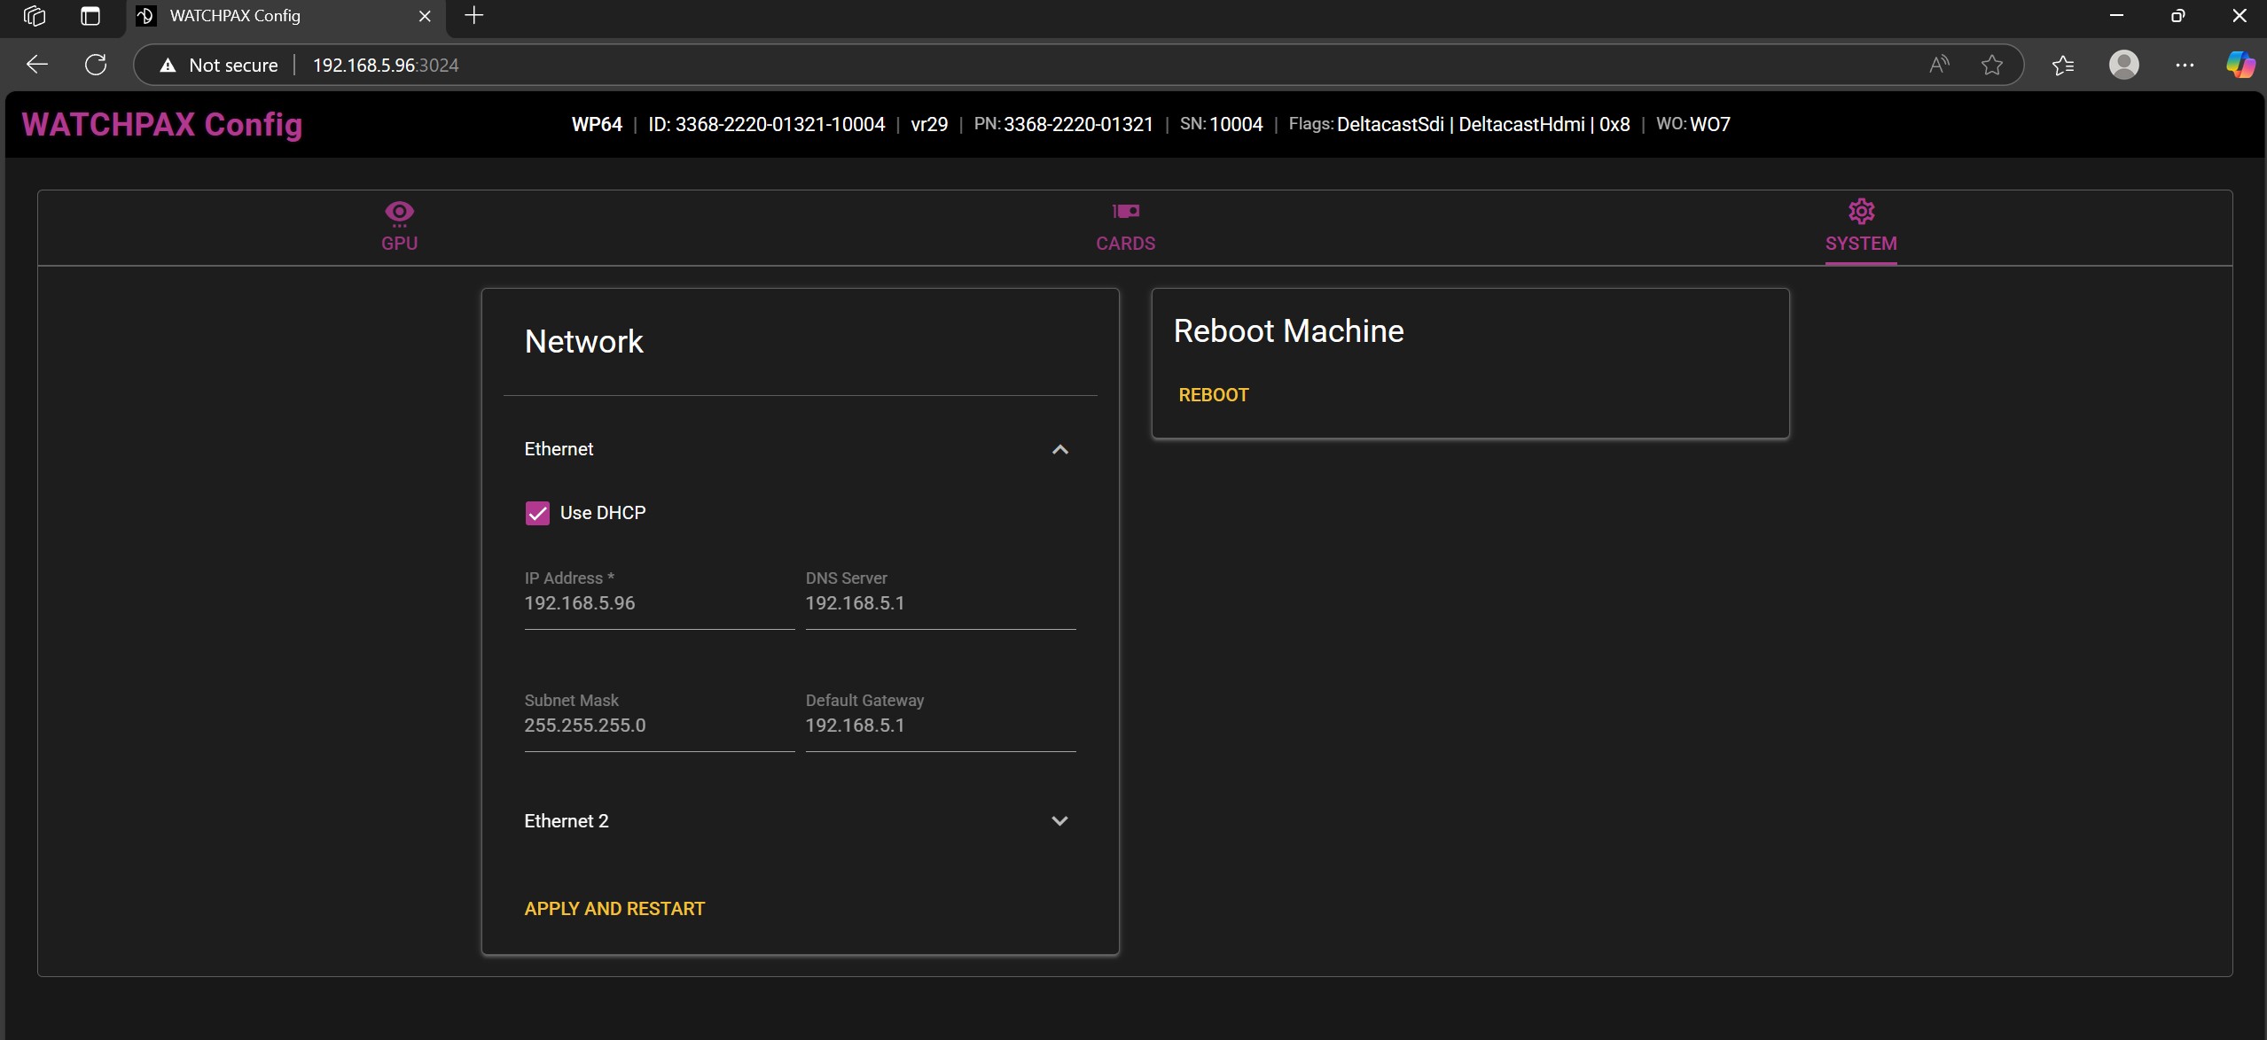Screen dimensions: 2267x1040
Task: Click APPLY AND RESTART
Action: click(614, 908)
